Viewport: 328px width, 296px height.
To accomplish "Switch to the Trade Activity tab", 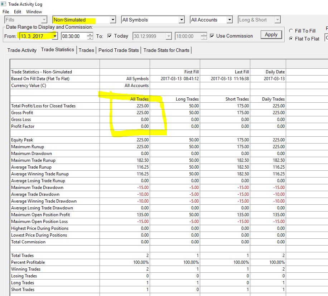I will [x=22, y=50].
